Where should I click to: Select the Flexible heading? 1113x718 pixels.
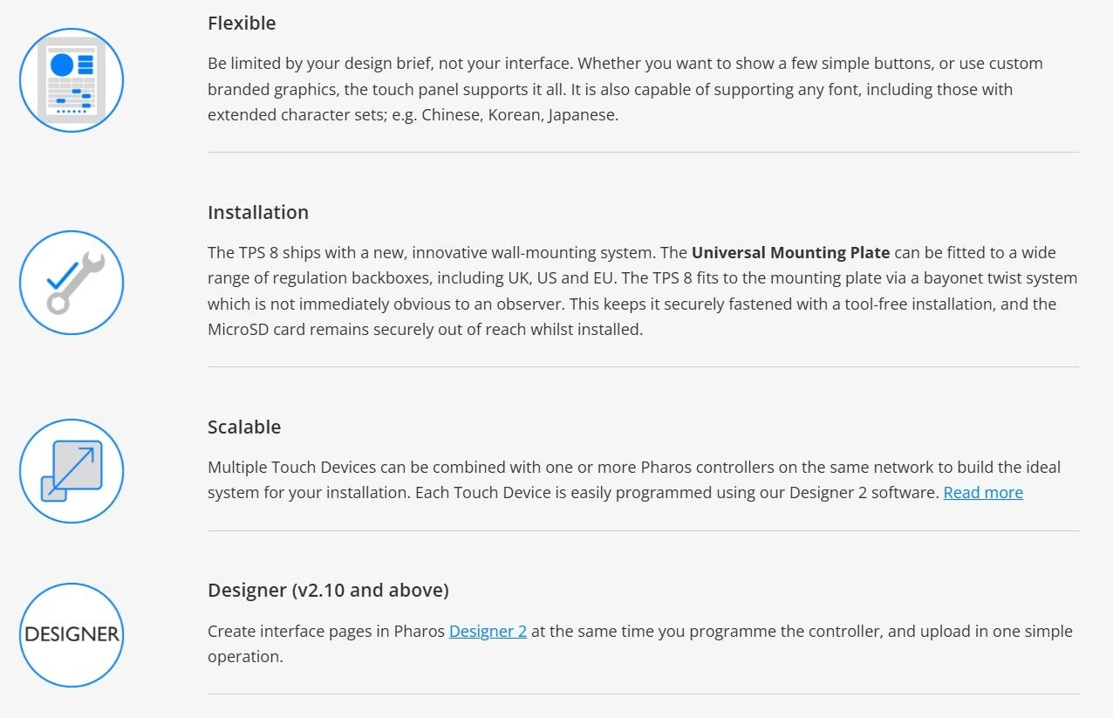[x=242, y=24]
